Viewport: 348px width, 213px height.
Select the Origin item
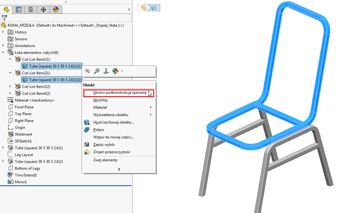[20, 128]
